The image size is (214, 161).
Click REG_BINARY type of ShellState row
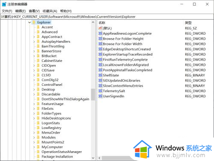pos(195,75)
